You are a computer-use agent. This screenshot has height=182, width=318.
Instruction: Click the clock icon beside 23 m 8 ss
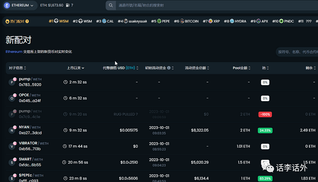pyautogui.click(x=65, y=178)
